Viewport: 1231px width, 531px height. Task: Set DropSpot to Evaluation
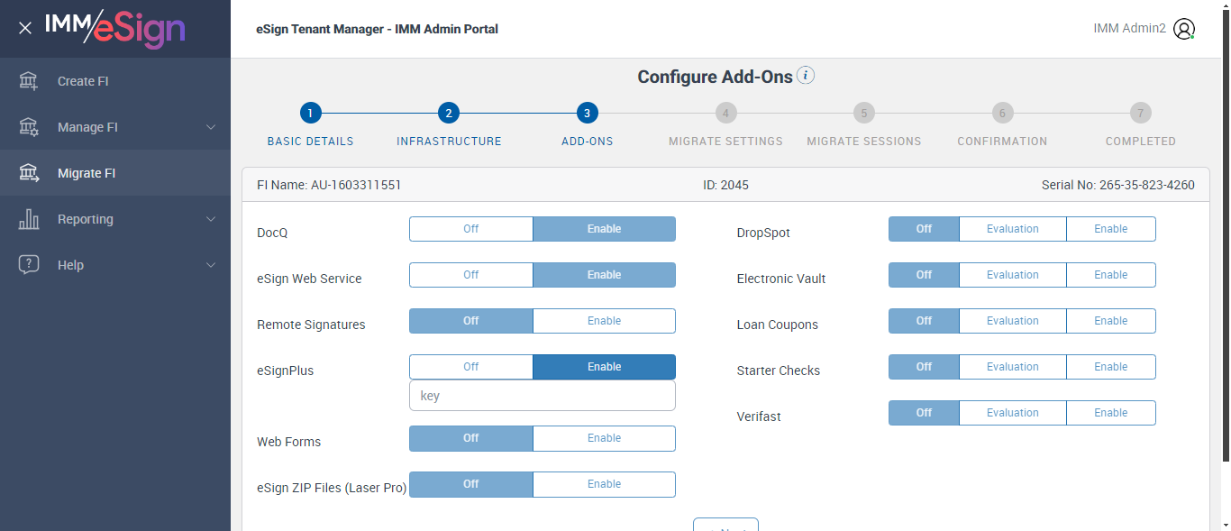click(x=1013, y=229)
